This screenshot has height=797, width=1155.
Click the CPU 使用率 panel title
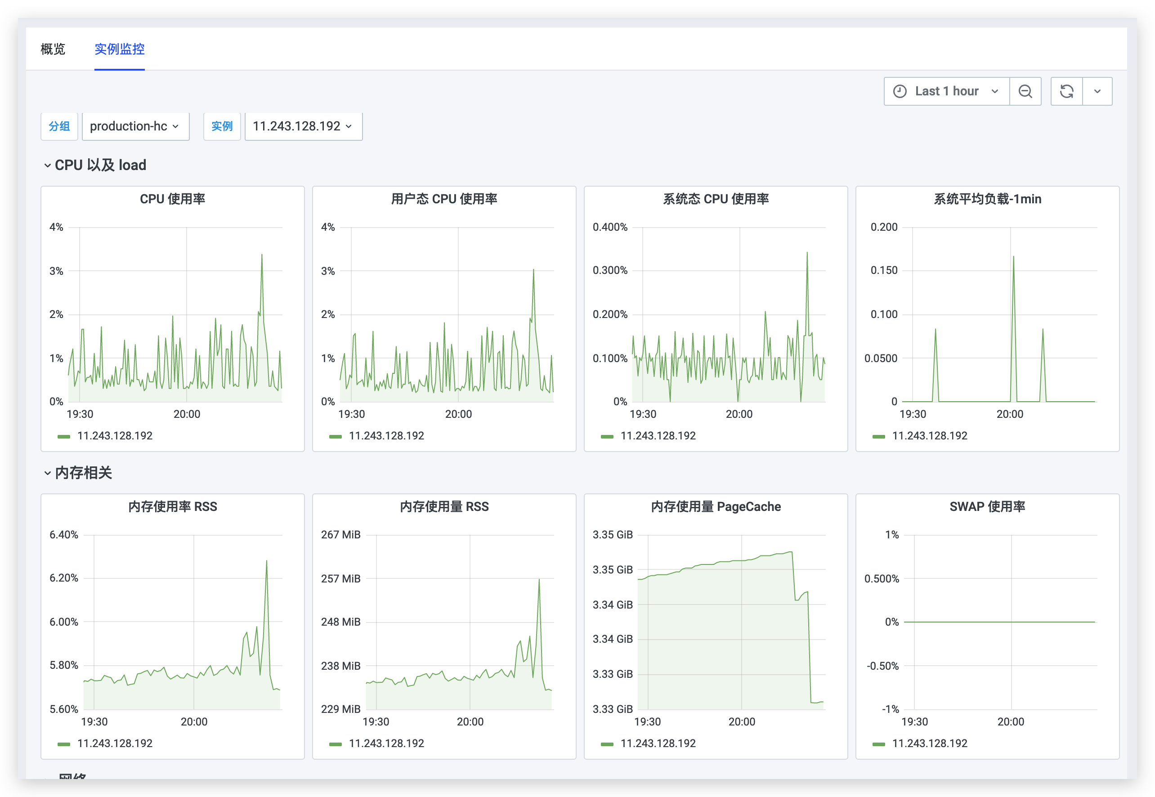point(172,199)
